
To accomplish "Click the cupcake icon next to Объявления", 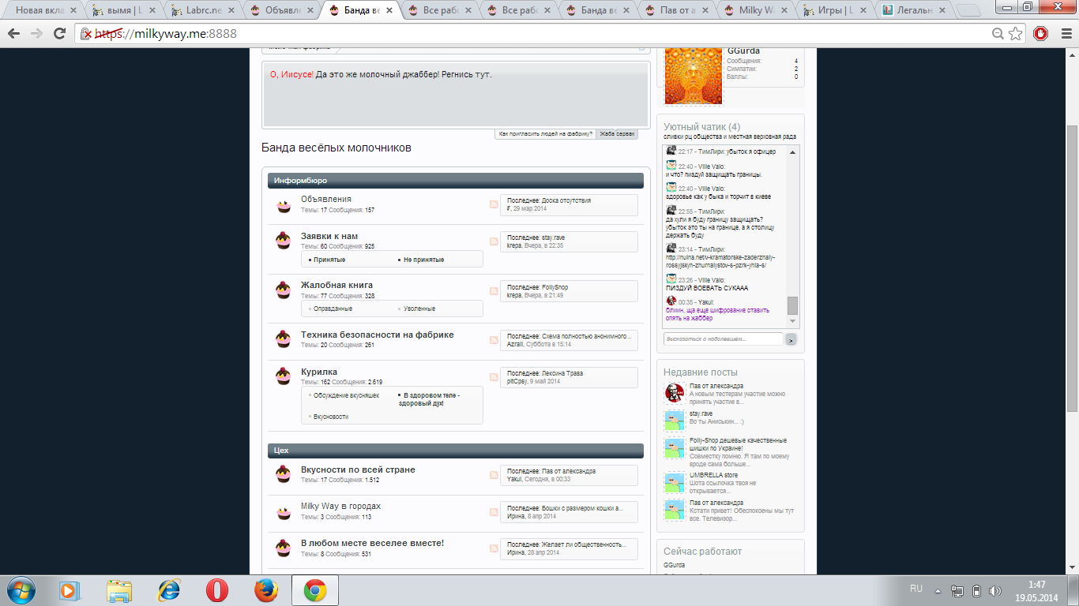I will click(x=284, y=206).
